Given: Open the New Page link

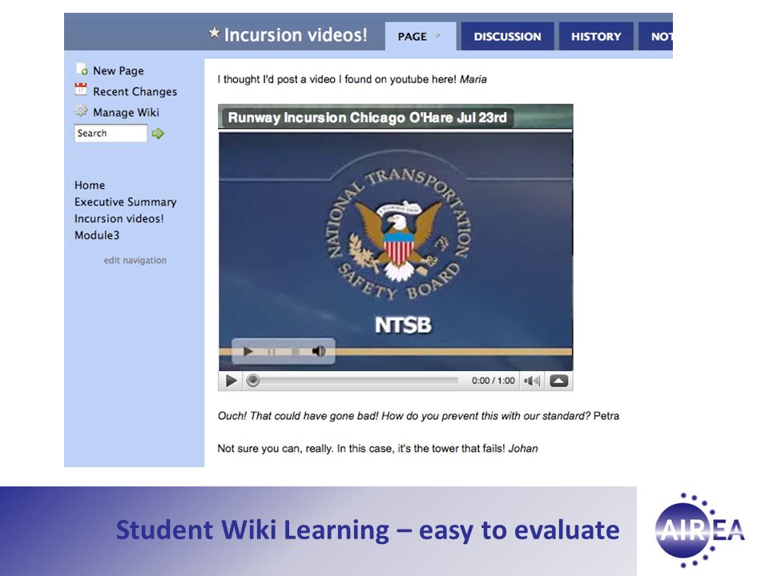Looking at the screenshot, I should (119, 70).
